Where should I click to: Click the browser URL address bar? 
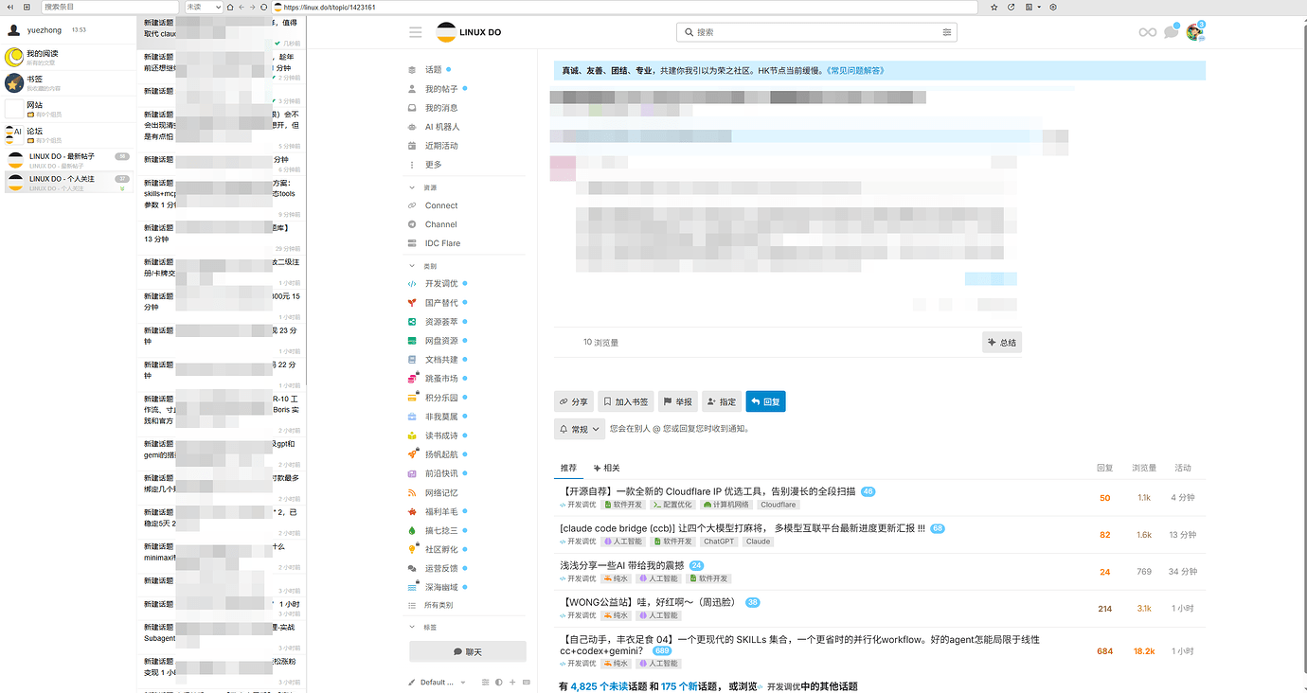(624, 7)
